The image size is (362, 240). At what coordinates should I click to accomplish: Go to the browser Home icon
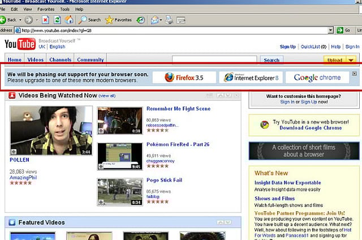coord(69,20)
